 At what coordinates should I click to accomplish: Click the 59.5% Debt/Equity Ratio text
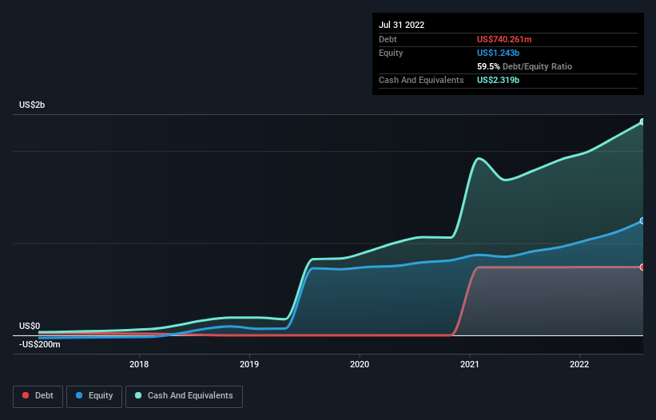coord(524,66)
